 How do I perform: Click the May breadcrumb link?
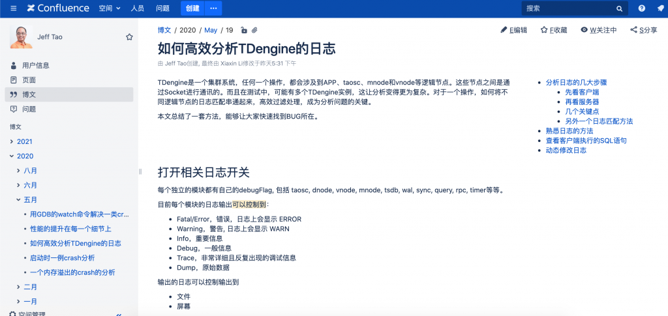pos(211,30)
